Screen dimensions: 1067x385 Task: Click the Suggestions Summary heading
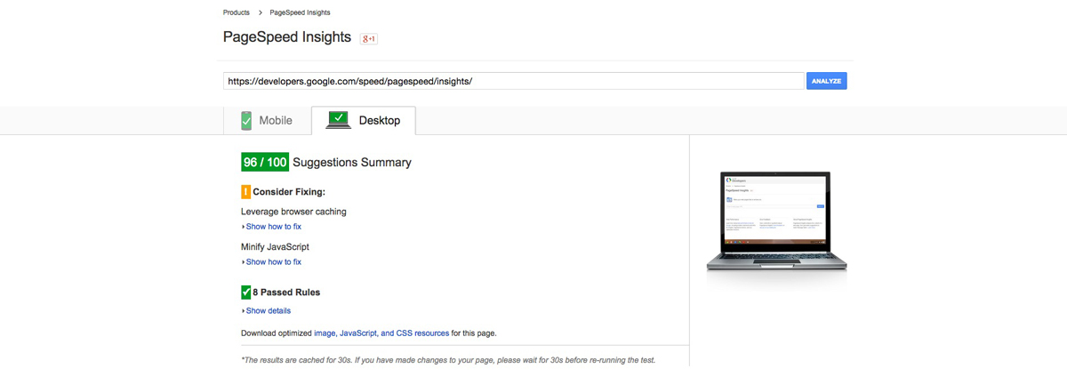point(352,163)
